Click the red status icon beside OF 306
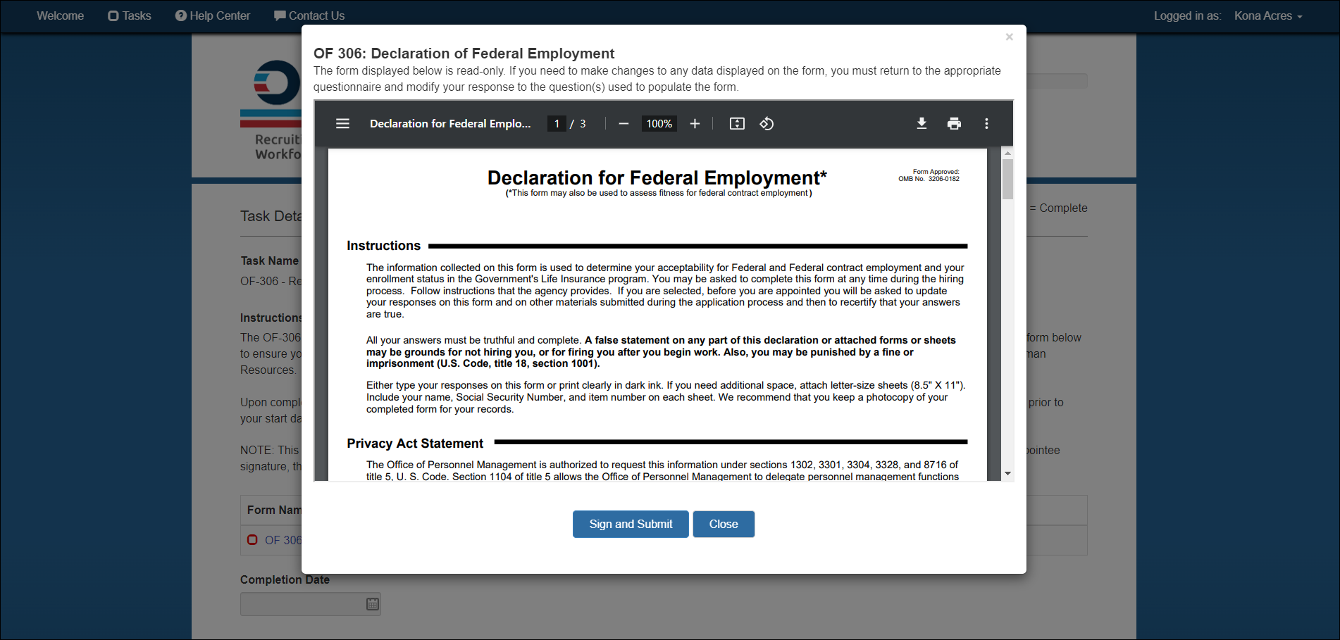Viewport: 1340px width, 640px height. pyautogui.click(x=252, y=539)
